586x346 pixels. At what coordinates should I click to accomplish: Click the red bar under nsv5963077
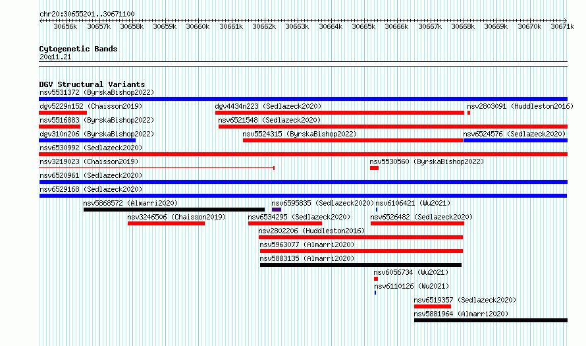point(361,251)
